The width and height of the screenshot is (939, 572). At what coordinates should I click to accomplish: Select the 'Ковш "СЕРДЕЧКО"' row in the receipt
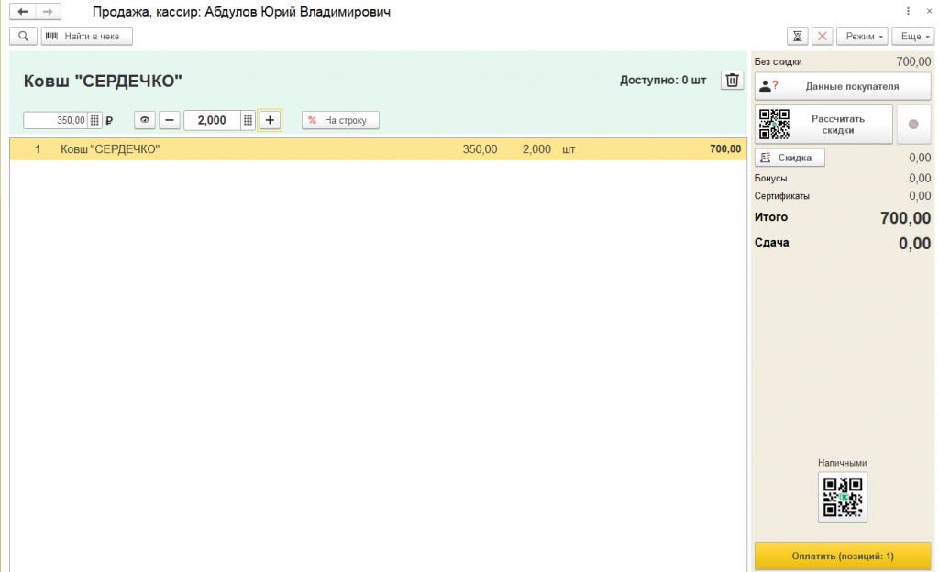tap(378, 149)
